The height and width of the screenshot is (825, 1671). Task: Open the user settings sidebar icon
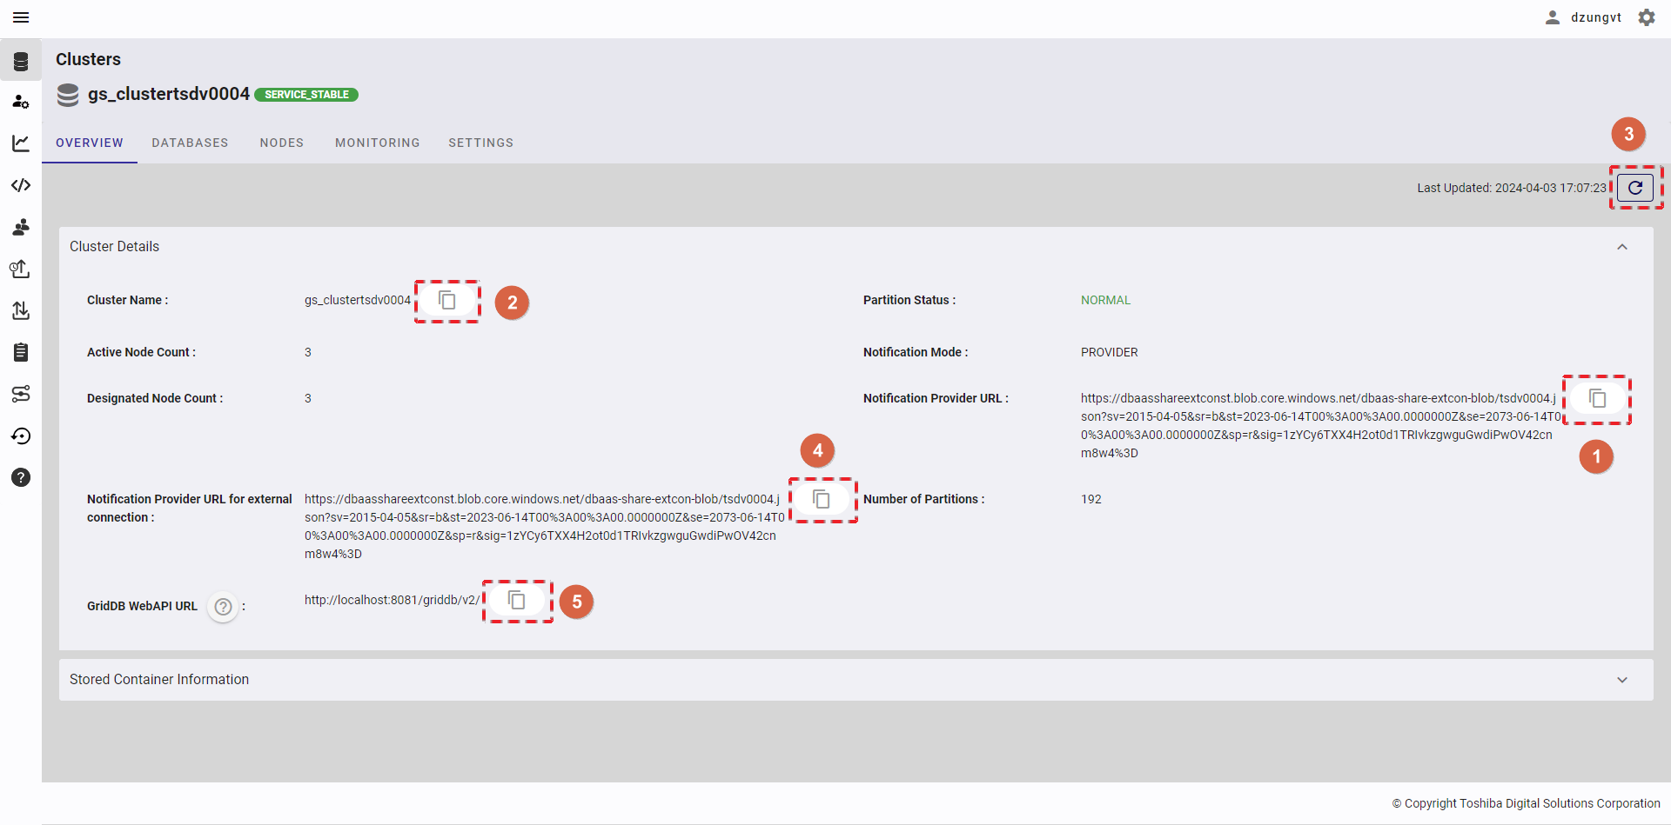click(x=21, y=102)
